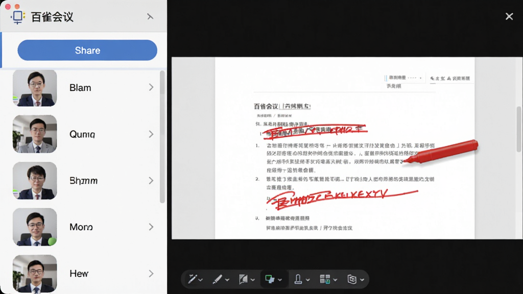The width and height of the screenshot is (523, 294).
Task: Expand the Mono participant row chevron
Action: click(151, 227)
